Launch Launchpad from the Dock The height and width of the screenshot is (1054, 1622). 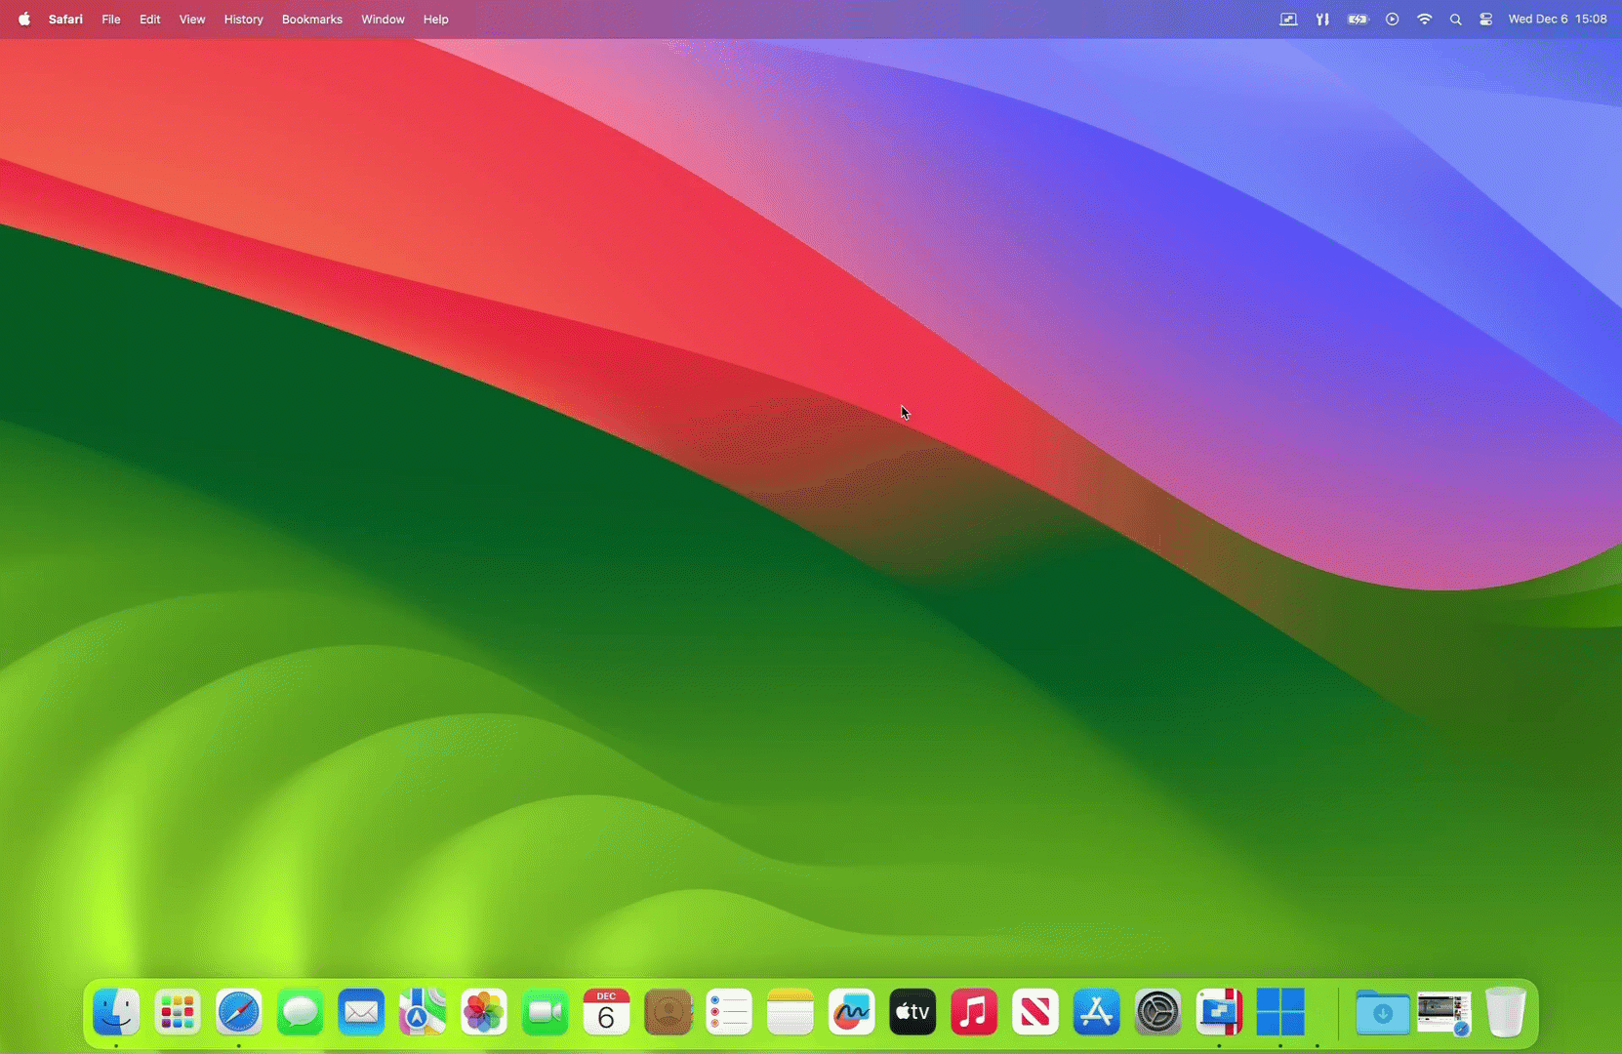pyautogui.click(x=178, y=1012)
